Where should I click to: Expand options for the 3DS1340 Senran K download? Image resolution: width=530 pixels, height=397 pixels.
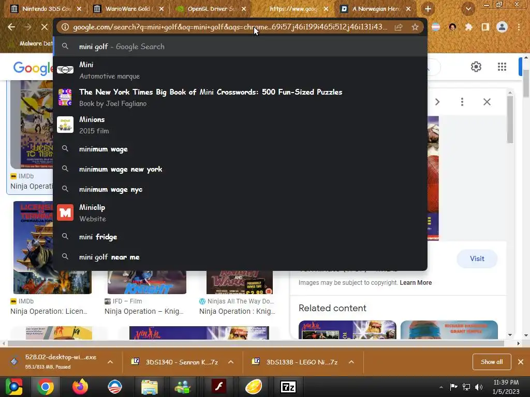click(x=231, y=362)
